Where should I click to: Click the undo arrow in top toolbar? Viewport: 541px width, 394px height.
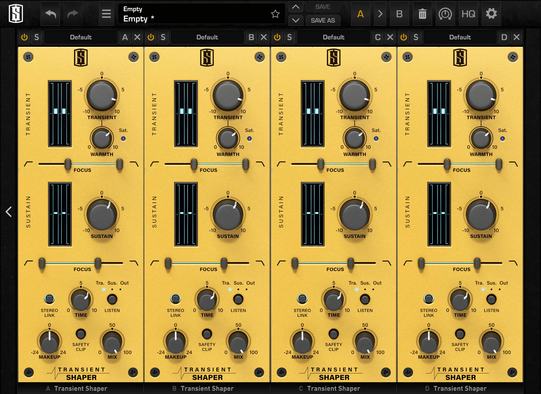(50, 14)
